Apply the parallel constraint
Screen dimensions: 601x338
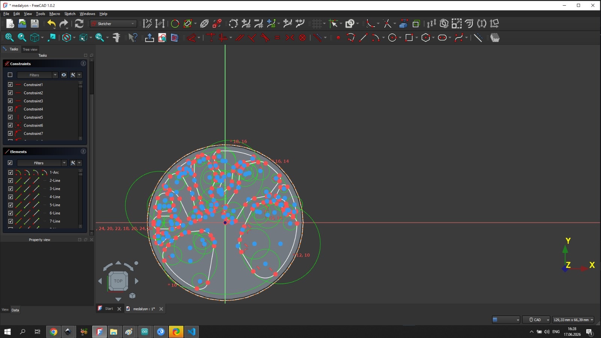pyautogui.click(x=240, y=38)
